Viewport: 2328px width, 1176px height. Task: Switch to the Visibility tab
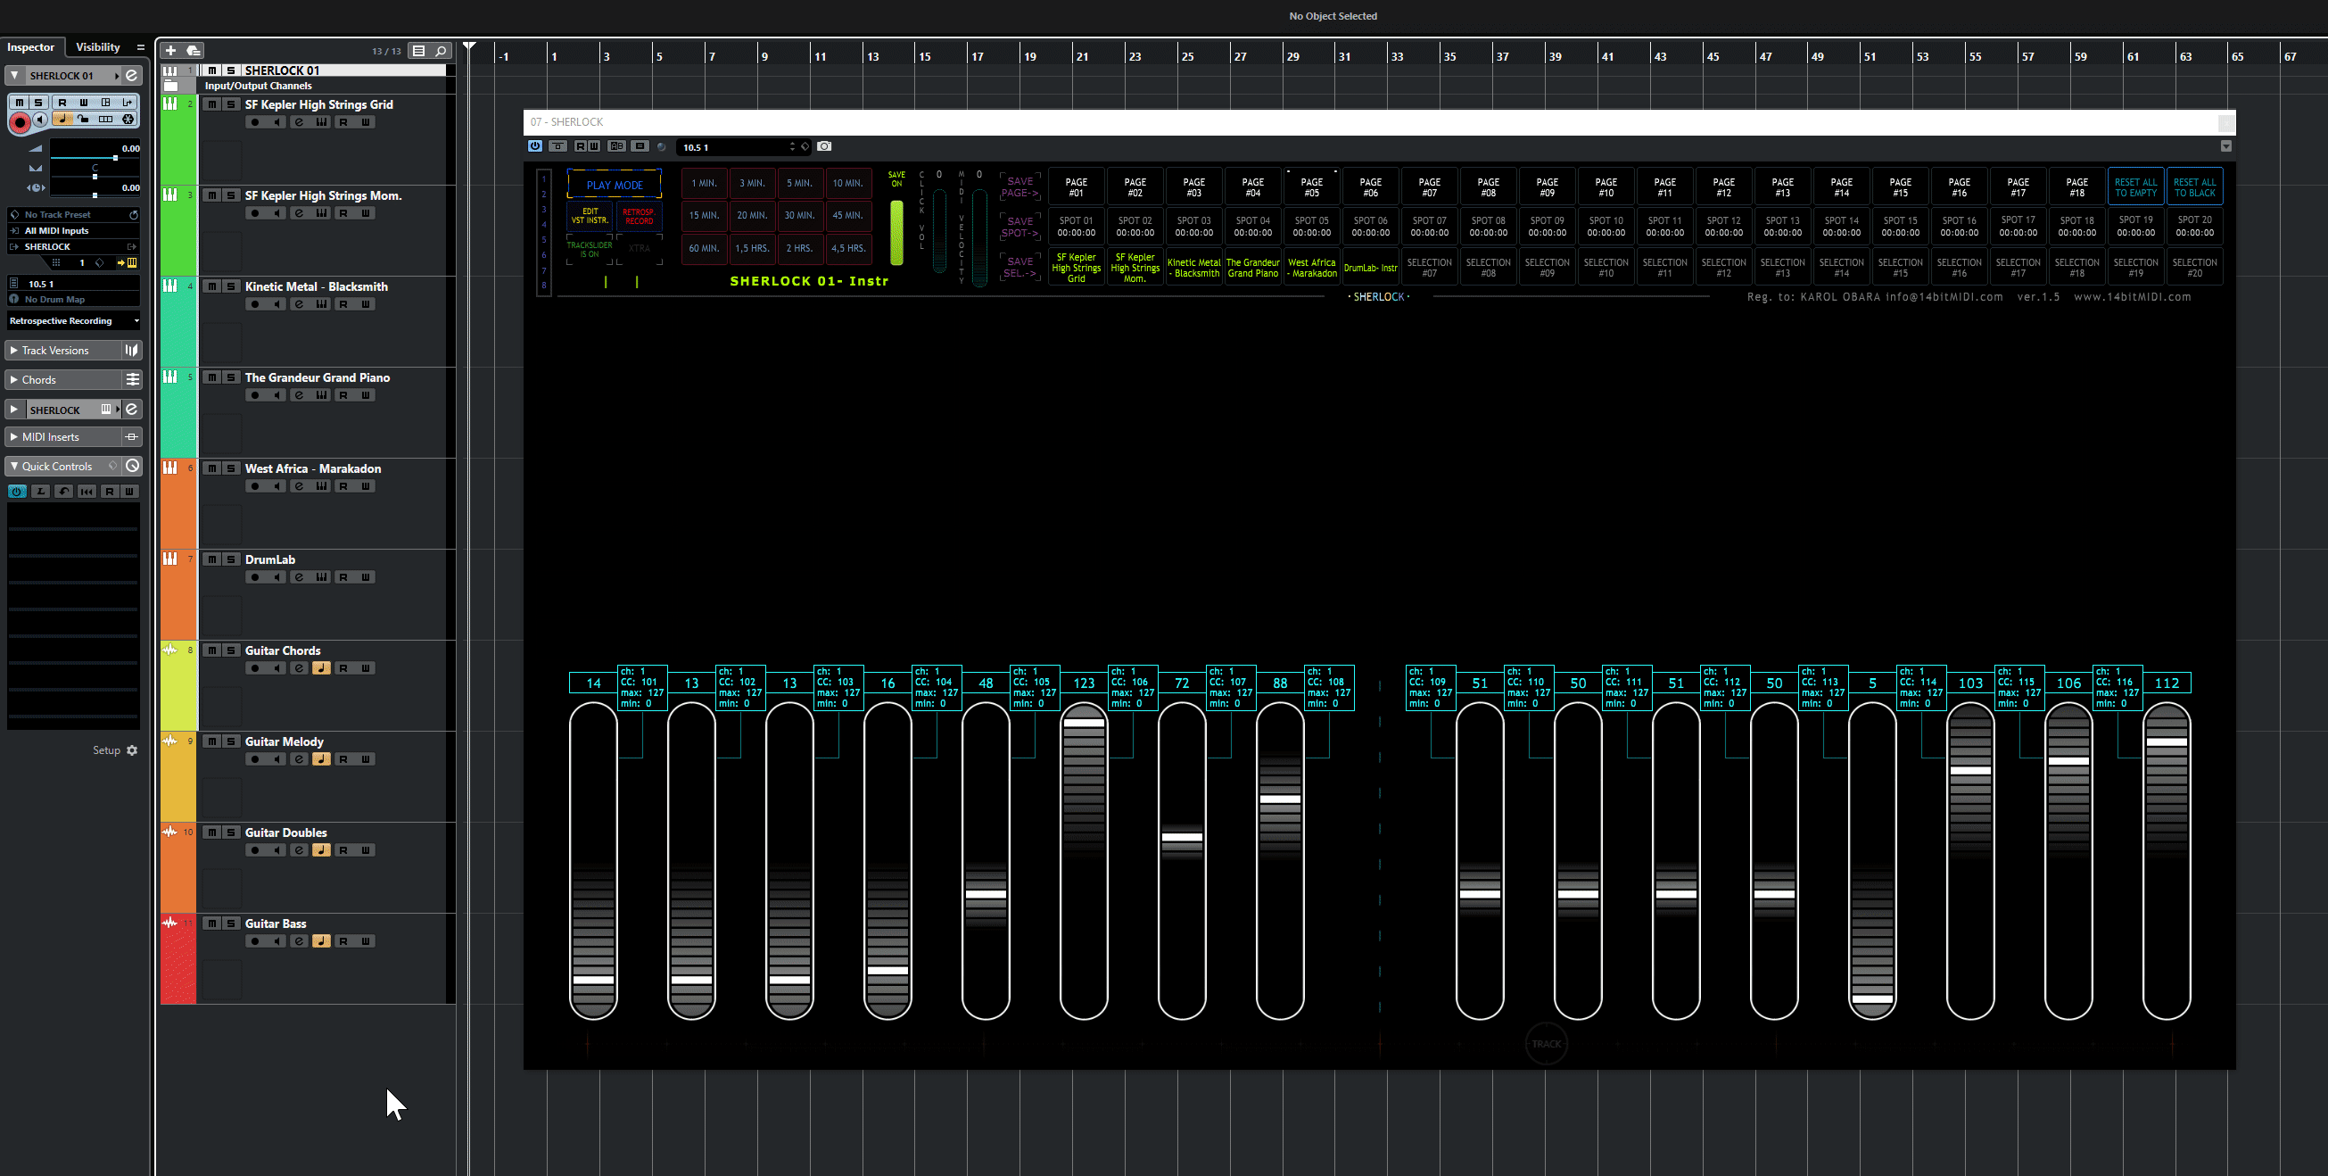[x=97, y=47]
